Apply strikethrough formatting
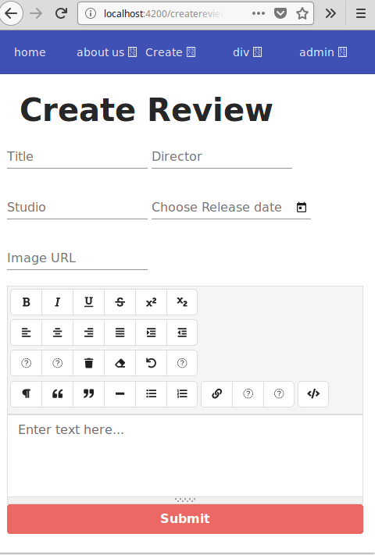 click(120, 302)
